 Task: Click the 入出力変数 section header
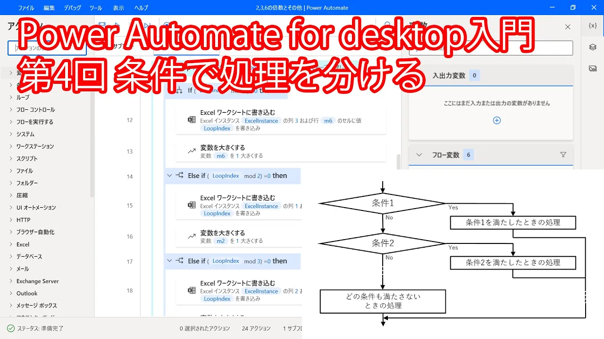coord(491,75)
